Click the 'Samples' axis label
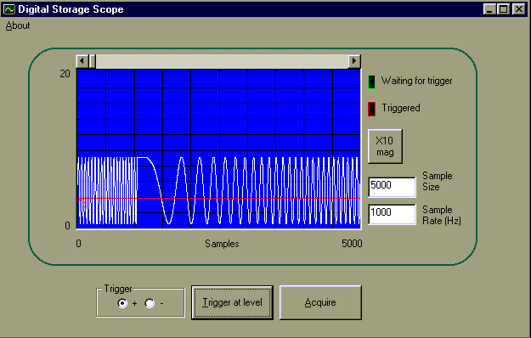The image size is (531, 338). (222, 244)
